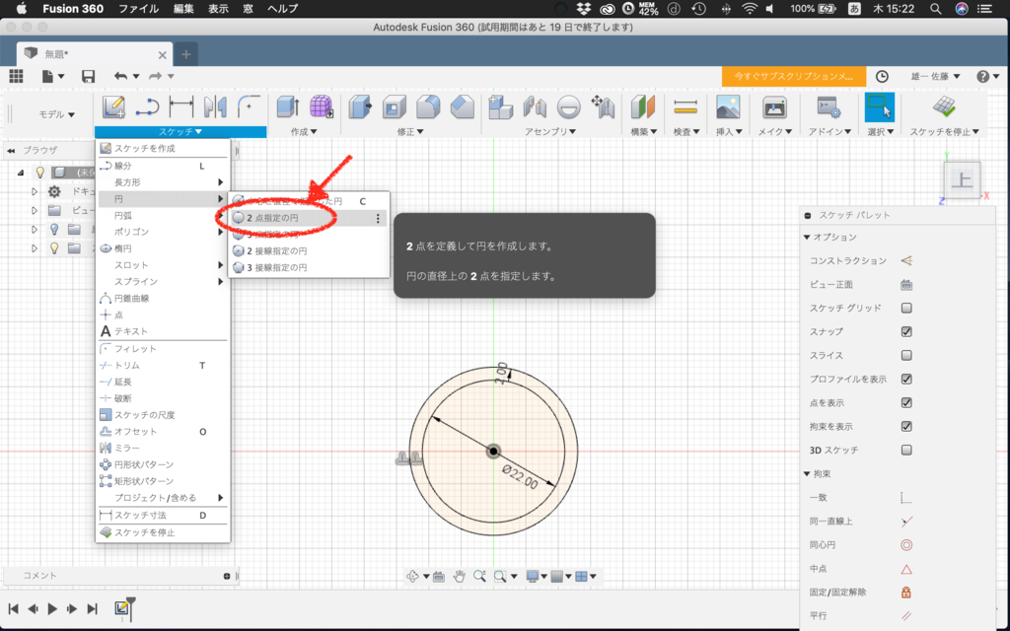
Task: Collapse the 拘束 section in sketch palette
Action: click(x=807, y=474)
